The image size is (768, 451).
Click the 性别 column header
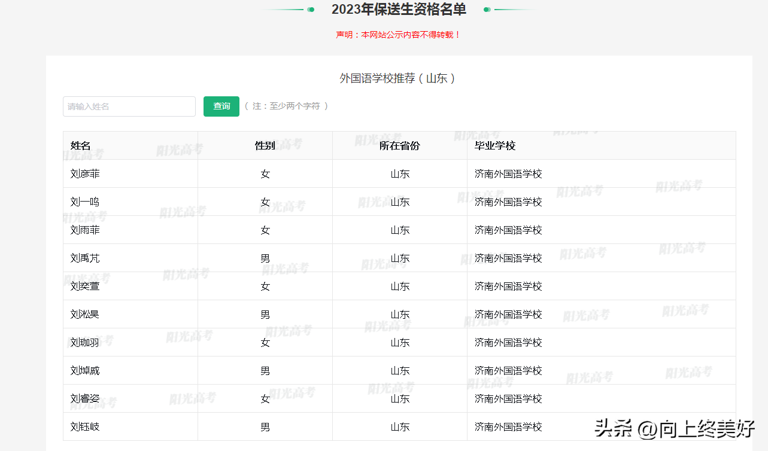click(265, 145)
